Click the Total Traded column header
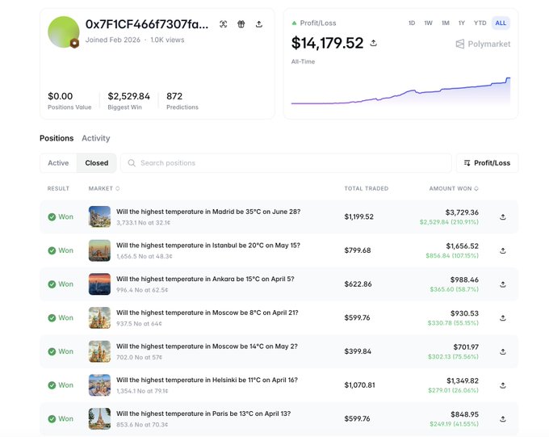The width and height of the screenshot is (549, 437). coord(367,188)
